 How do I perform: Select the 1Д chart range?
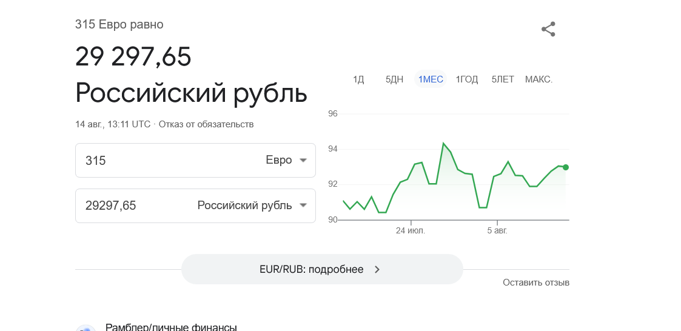(x=358, y=79)
